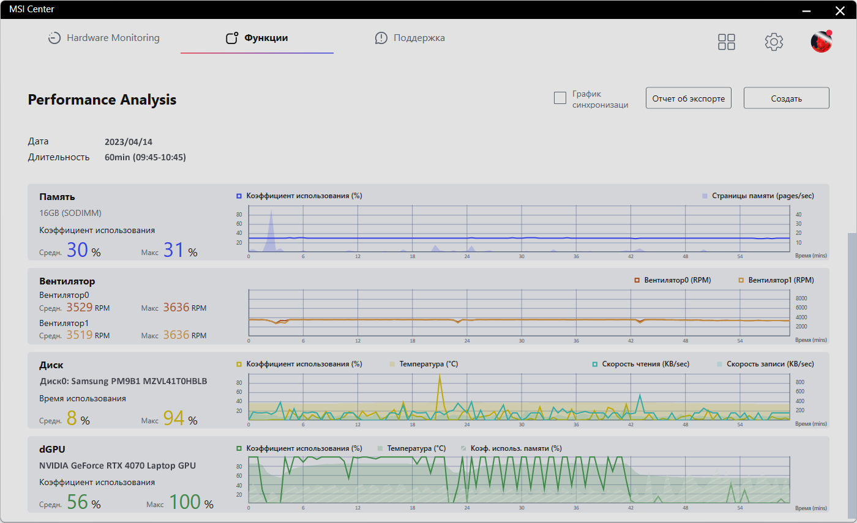Switch to Hardware Monitoring tab

click(113, 38)
